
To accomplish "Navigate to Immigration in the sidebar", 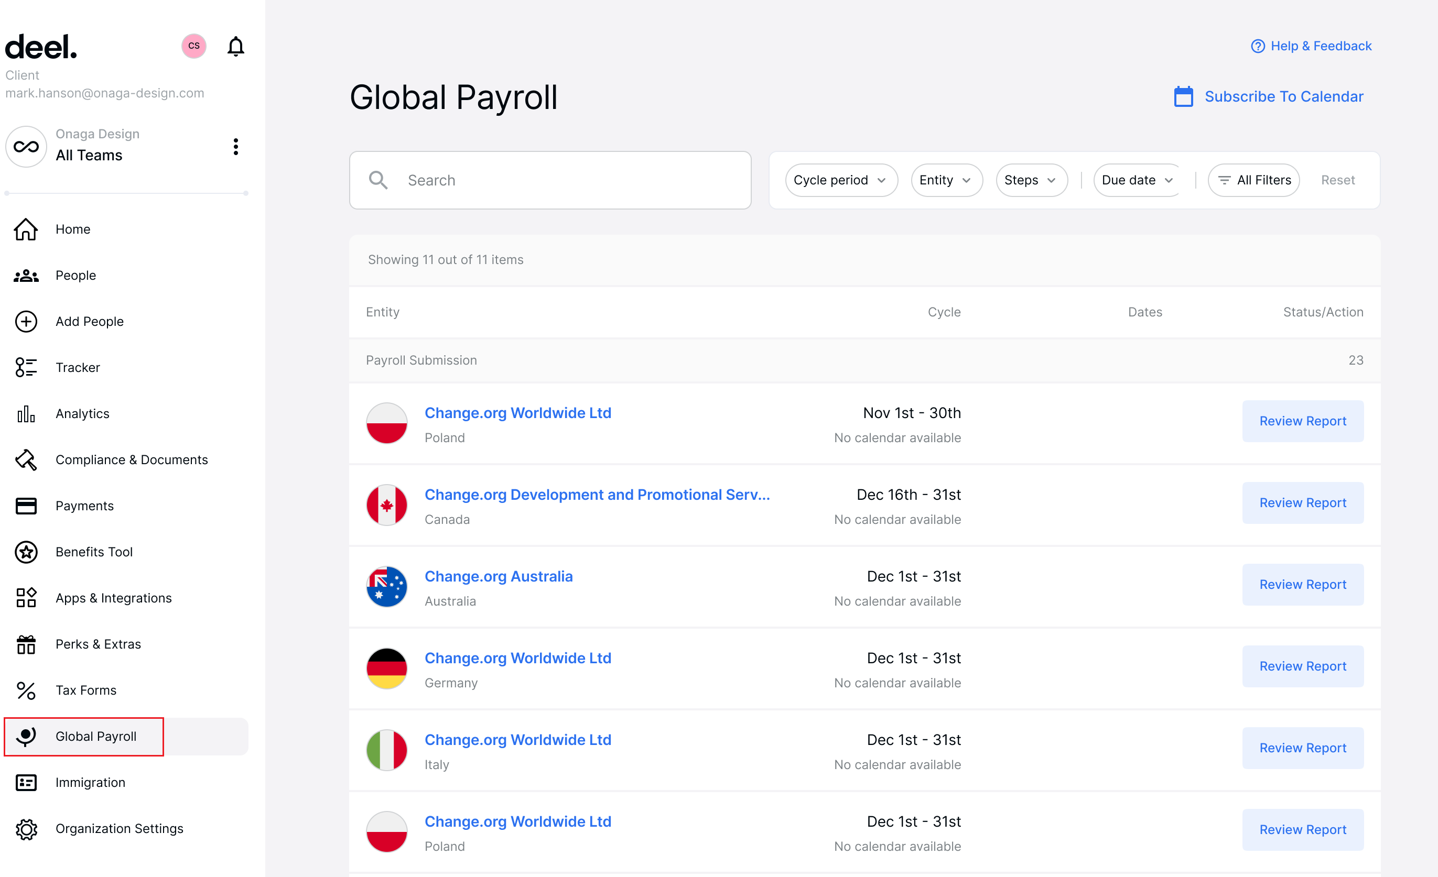I will point(91,782).
